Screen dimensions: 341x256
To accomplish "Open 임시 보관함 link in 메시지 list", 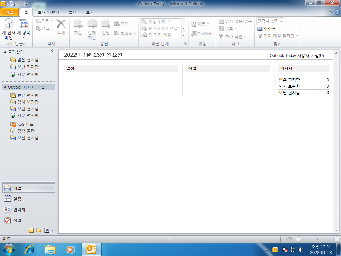I will [x=289, y=86].
